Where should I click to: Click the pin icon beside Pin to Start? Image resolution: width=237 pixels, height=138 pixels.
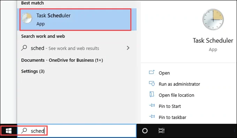click(152, 105)
